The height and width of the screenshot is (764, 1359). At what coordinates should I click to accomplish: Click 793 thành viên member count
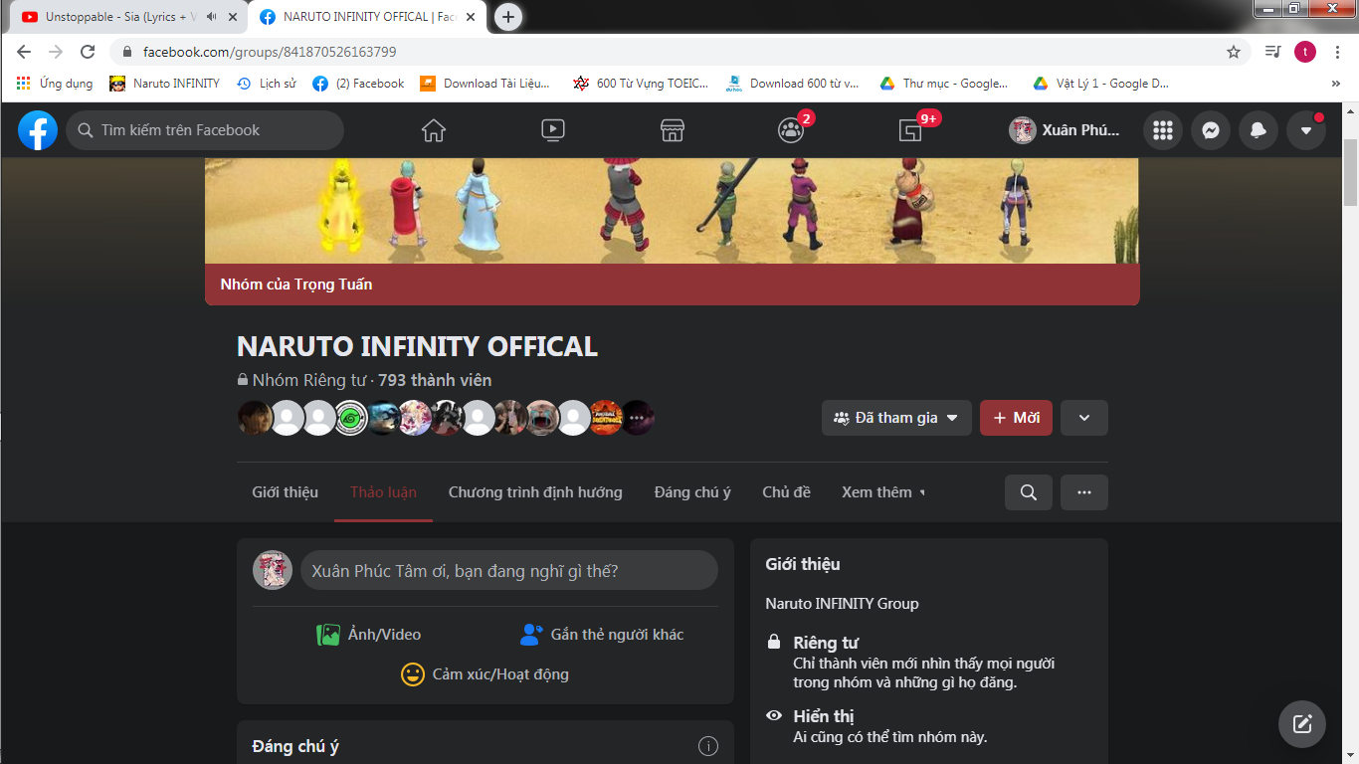[435, 380]
